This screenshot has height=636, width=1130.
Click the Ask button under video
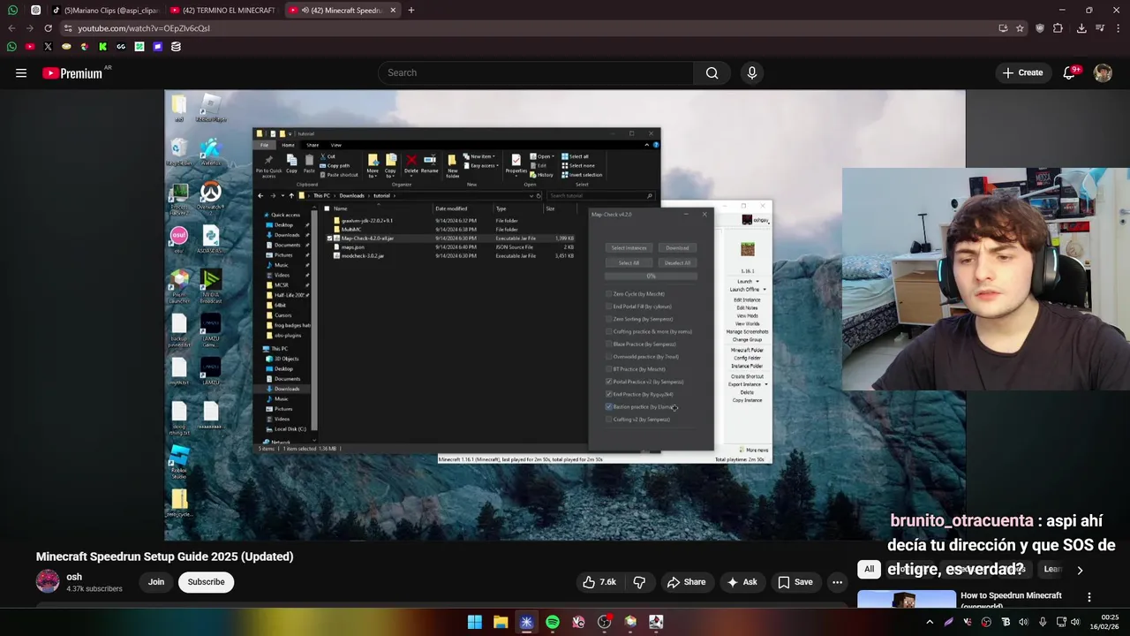[x=741, y=582]
